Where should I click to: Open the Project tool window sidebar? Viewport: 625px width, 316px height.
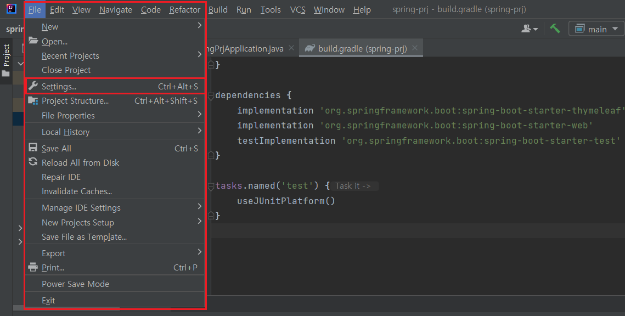tap(6, 60)
